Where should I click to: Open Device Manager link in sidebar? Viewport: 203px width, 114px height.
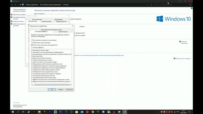(19, 15)
